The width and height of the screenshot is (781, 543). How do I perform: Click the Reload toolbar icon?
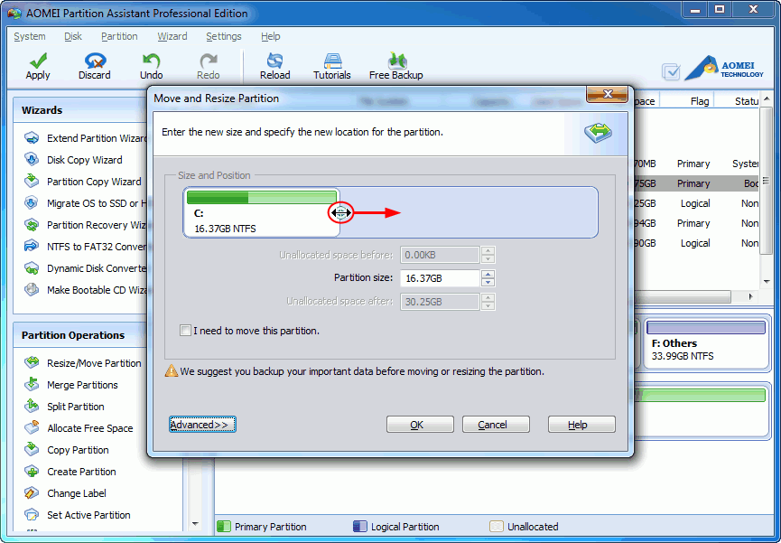(275, 61)
